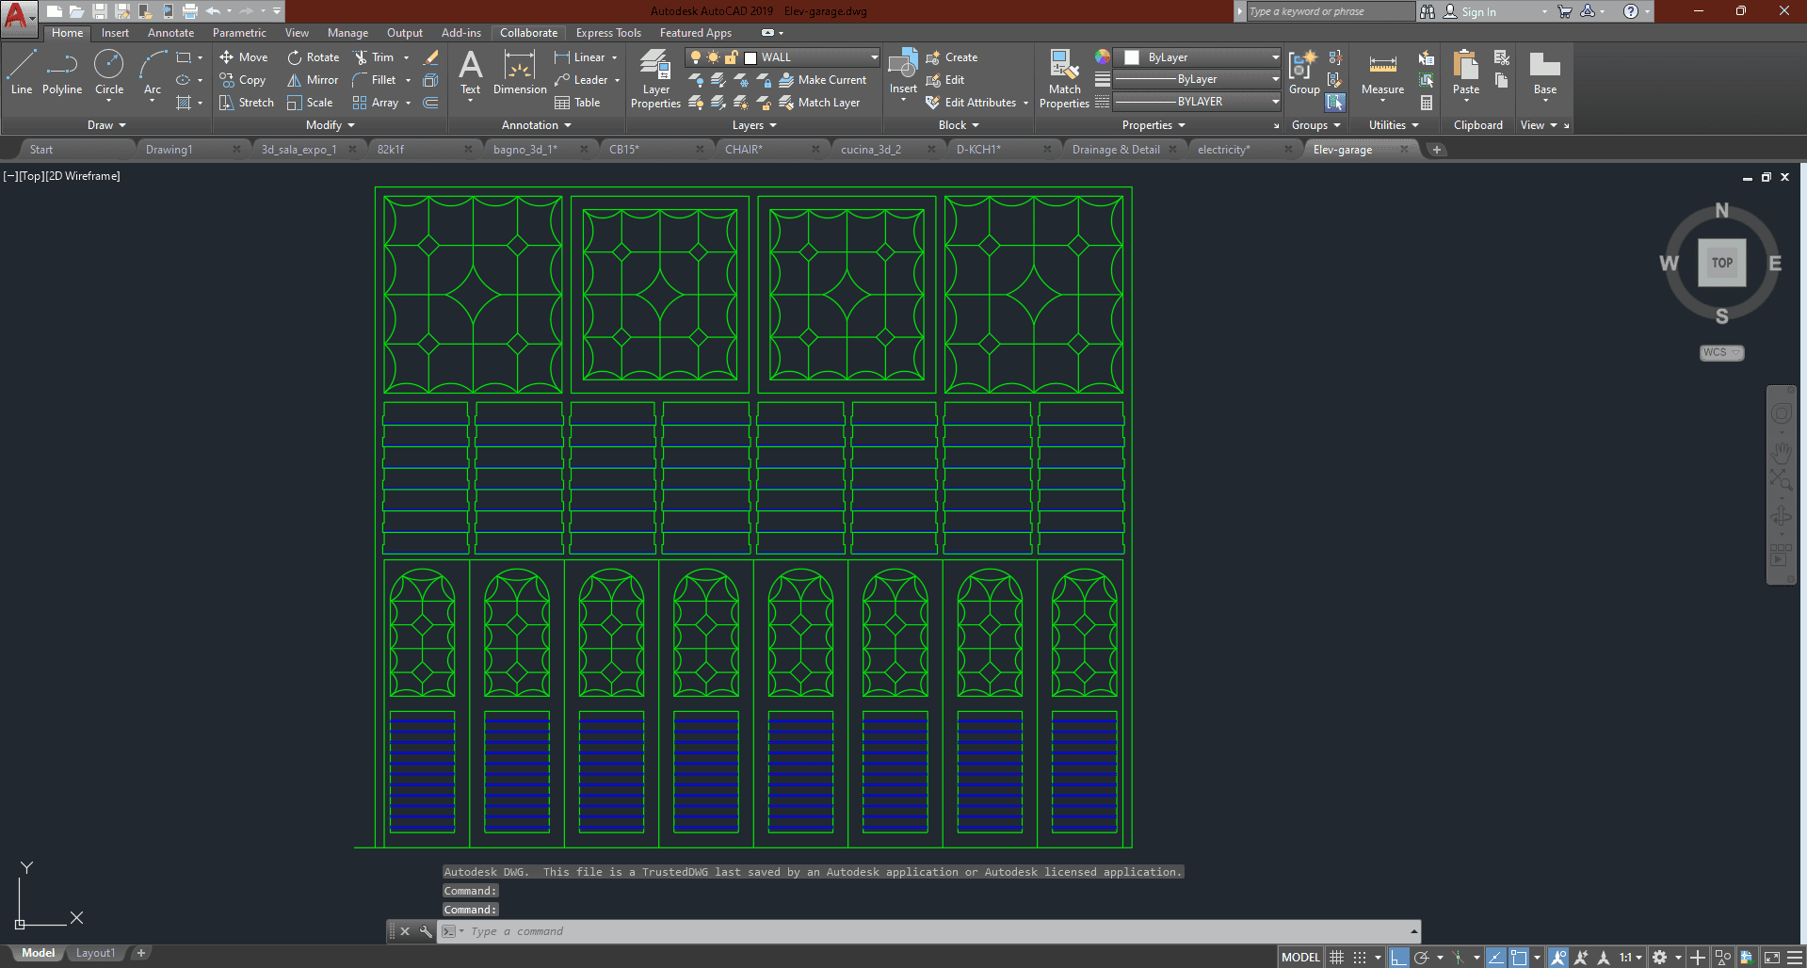The height and width of the screenshot is (968, 1807).
Task: Open the Annotate ribbon tab
Action: (x=170, y=33)
